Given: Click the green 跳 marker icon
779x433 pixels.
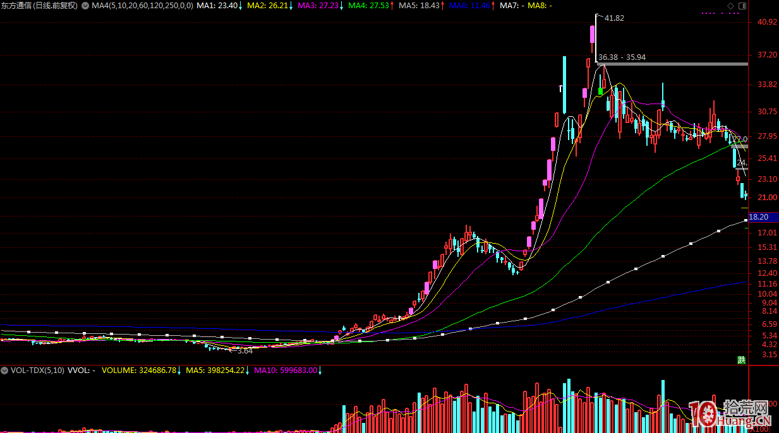Looking at the screenshot, I should point(741,360).
